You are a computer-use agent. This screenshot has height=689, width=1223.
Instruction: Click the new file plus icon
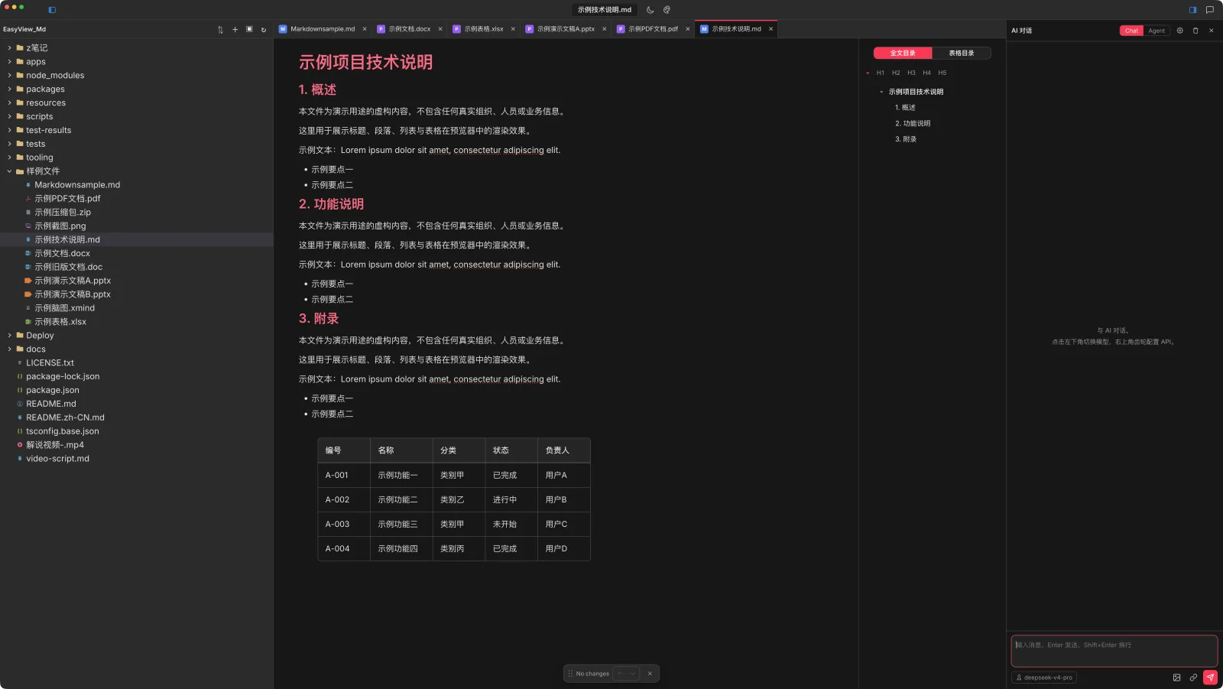[x=235, y=30]
